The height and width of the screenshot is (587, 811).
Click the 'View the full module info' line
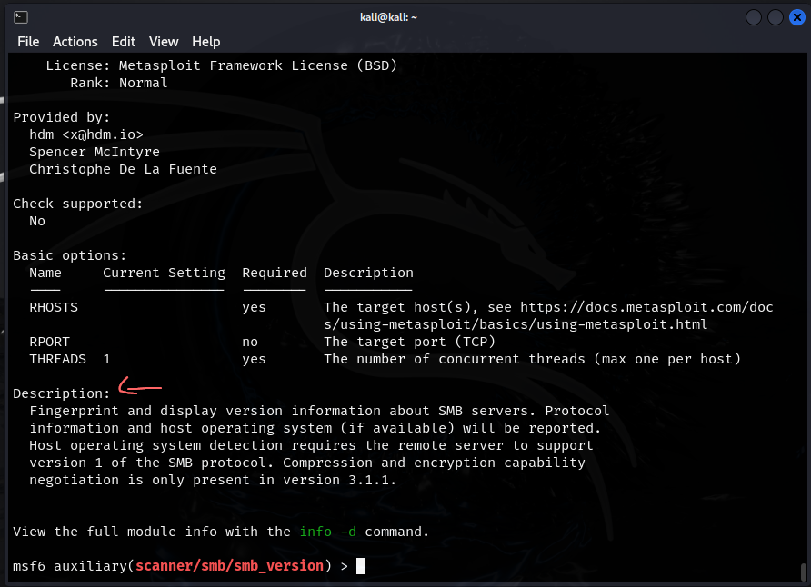221,532
